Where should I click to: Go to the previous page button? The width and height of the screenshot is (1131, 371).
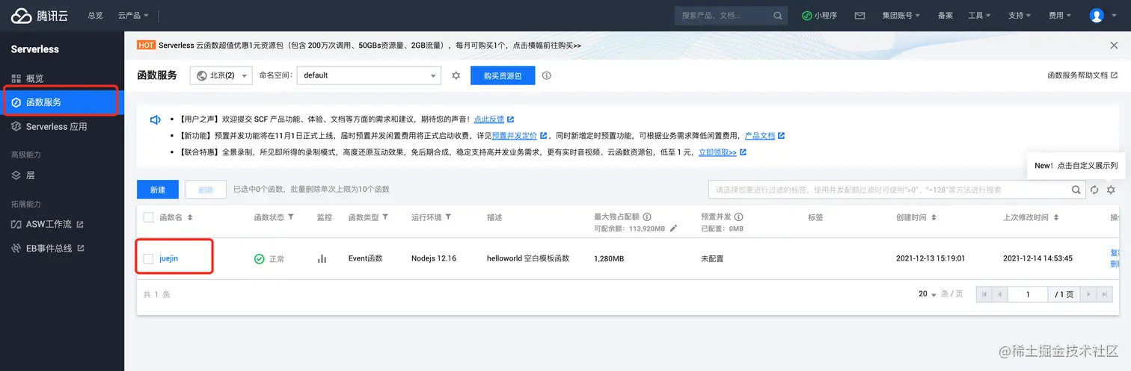pos(1000,294)
